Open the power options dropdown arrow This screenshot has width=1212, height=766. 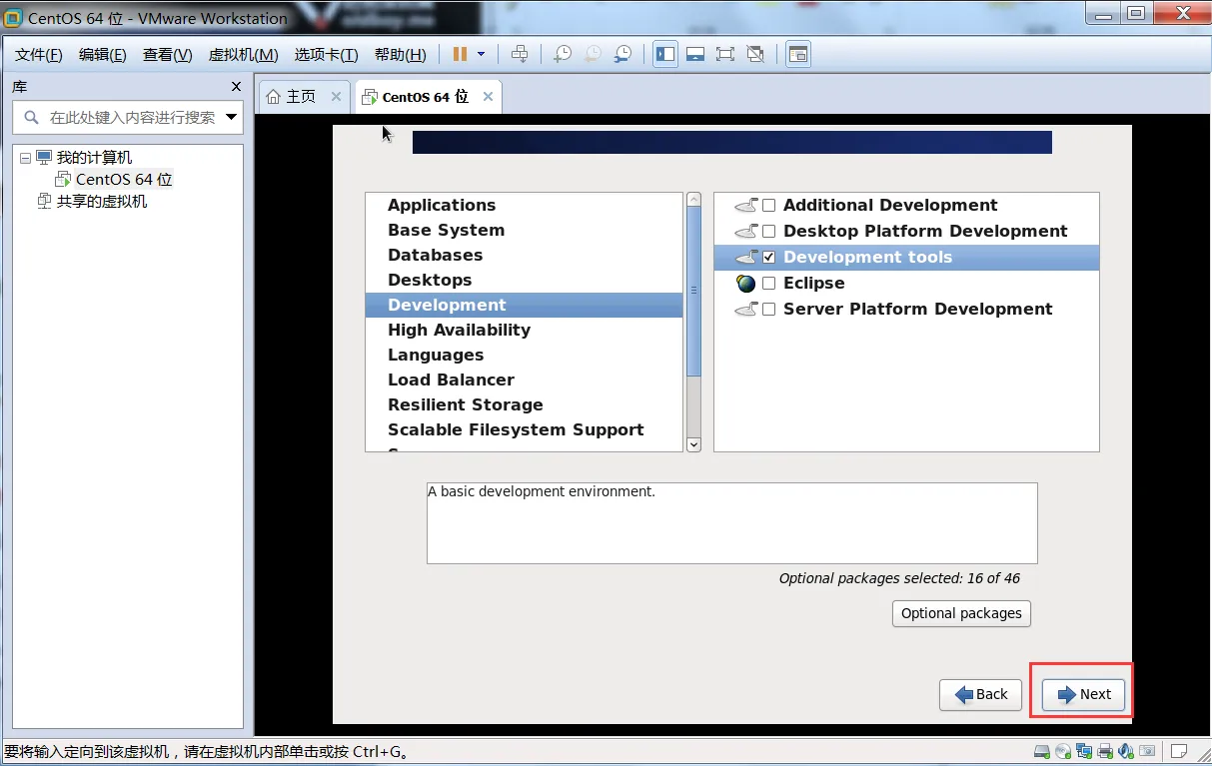click(x=481, y=54)
